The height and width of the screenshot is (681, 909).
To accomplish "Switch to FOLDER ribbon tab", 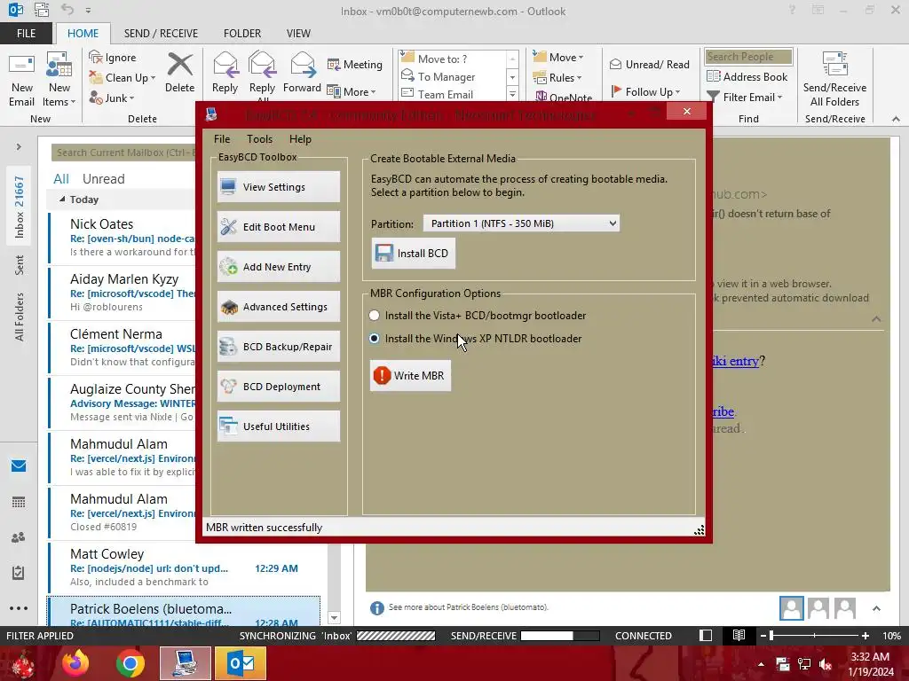I will [242, 34].
